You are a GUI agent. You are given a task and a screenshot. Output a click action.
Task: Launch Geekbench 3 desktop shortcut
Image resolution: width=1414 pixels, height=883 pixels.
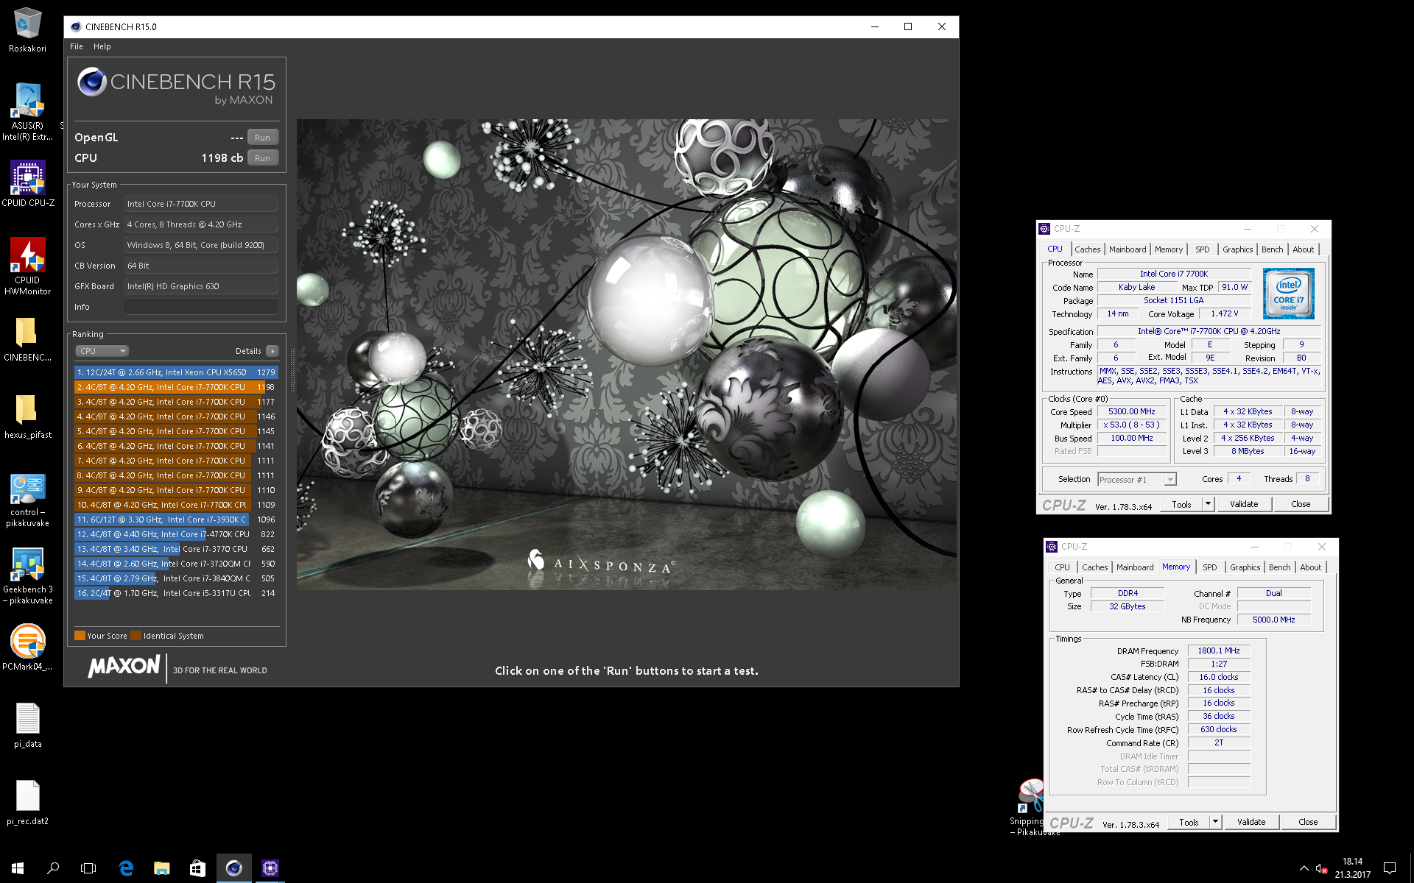click(27, 575)
